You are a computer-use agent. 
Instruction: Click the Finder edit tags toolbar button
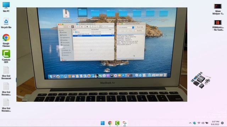(x=98, y=27)
